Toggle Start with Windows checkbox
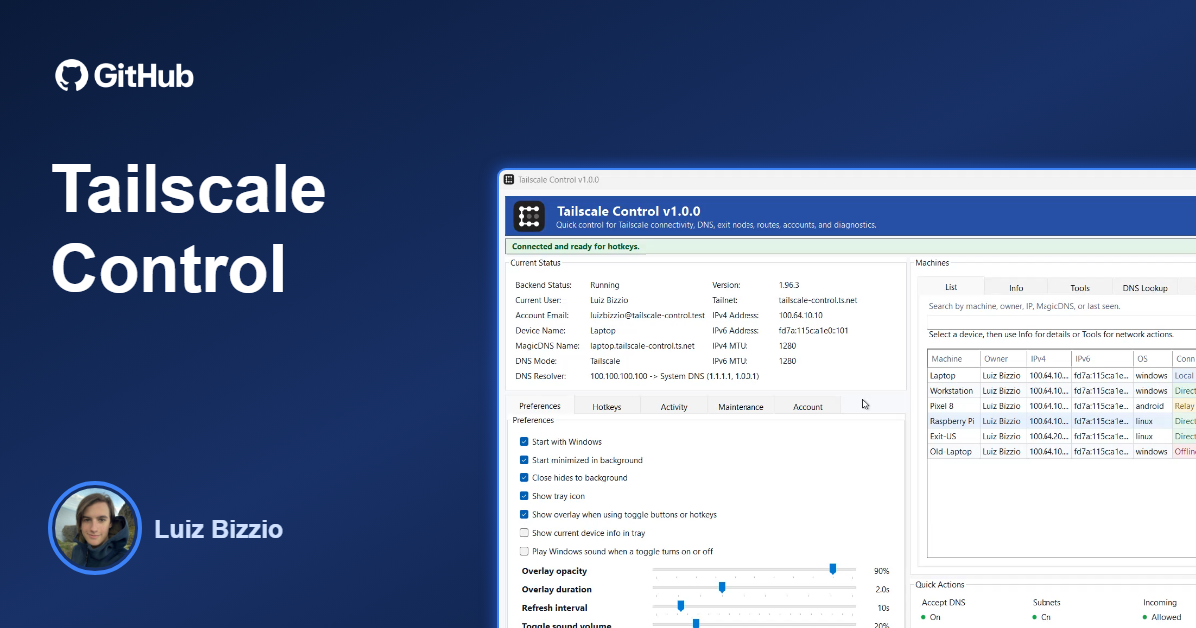This screenshot has height=628, width=1196. (524, 442)
